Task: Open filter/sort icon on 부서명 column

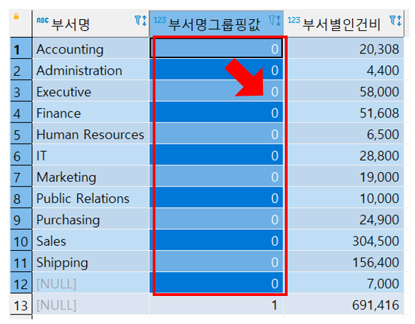Action: tap(140, 21)
